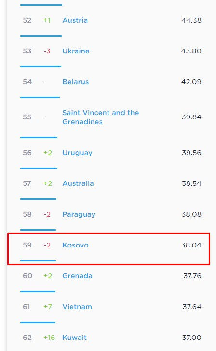Screen dimensions: 216x351
Task: Open the Ukraine country link
Action: [x=76, y=51]
